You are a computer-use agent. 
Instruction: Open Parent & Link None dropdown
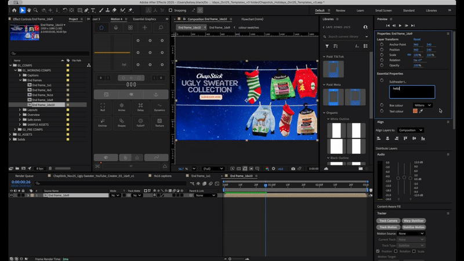click(205, 195)
